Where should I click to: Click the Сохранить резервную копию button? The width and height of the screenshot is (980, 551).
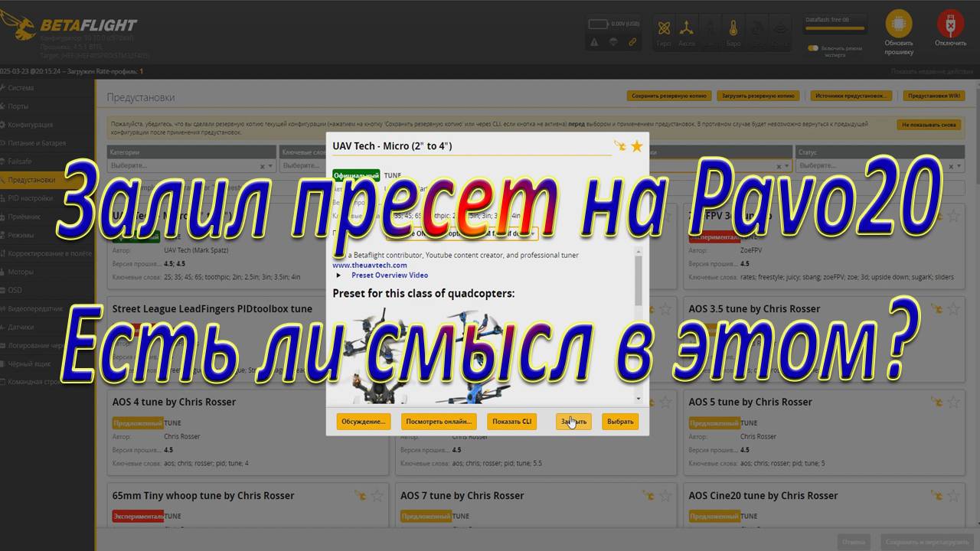pos(668,96)
